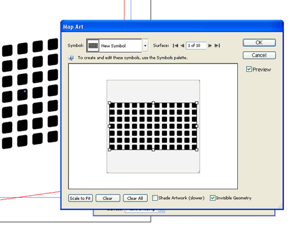Go to first surface arrow icon

coord(175,45)
